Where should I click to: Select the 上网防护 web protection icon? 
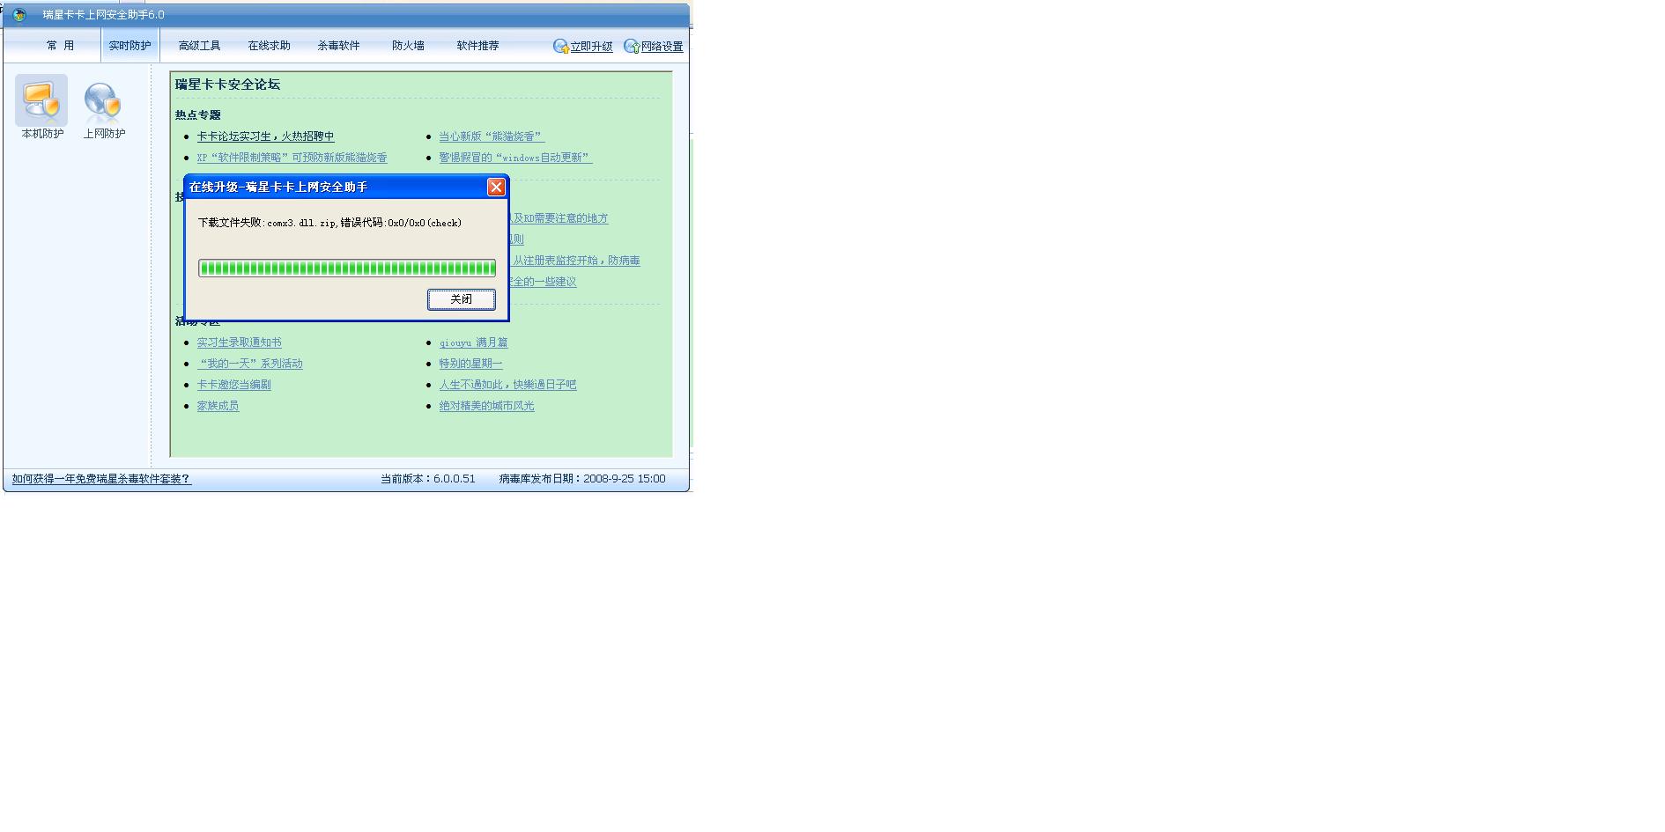tap(104, 110)
